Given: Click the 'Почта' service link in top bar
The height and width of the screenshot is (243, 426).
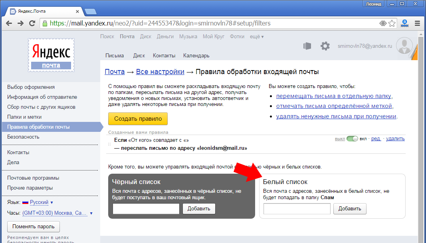Looking at the screenshot, I should (x=127, y=37).
